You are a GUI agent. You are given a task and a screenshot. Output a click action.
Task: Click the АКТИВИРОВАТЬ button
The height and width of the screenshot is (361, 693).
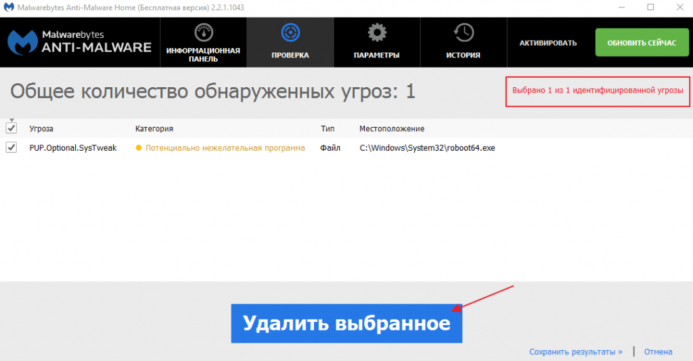click(548, 43)
